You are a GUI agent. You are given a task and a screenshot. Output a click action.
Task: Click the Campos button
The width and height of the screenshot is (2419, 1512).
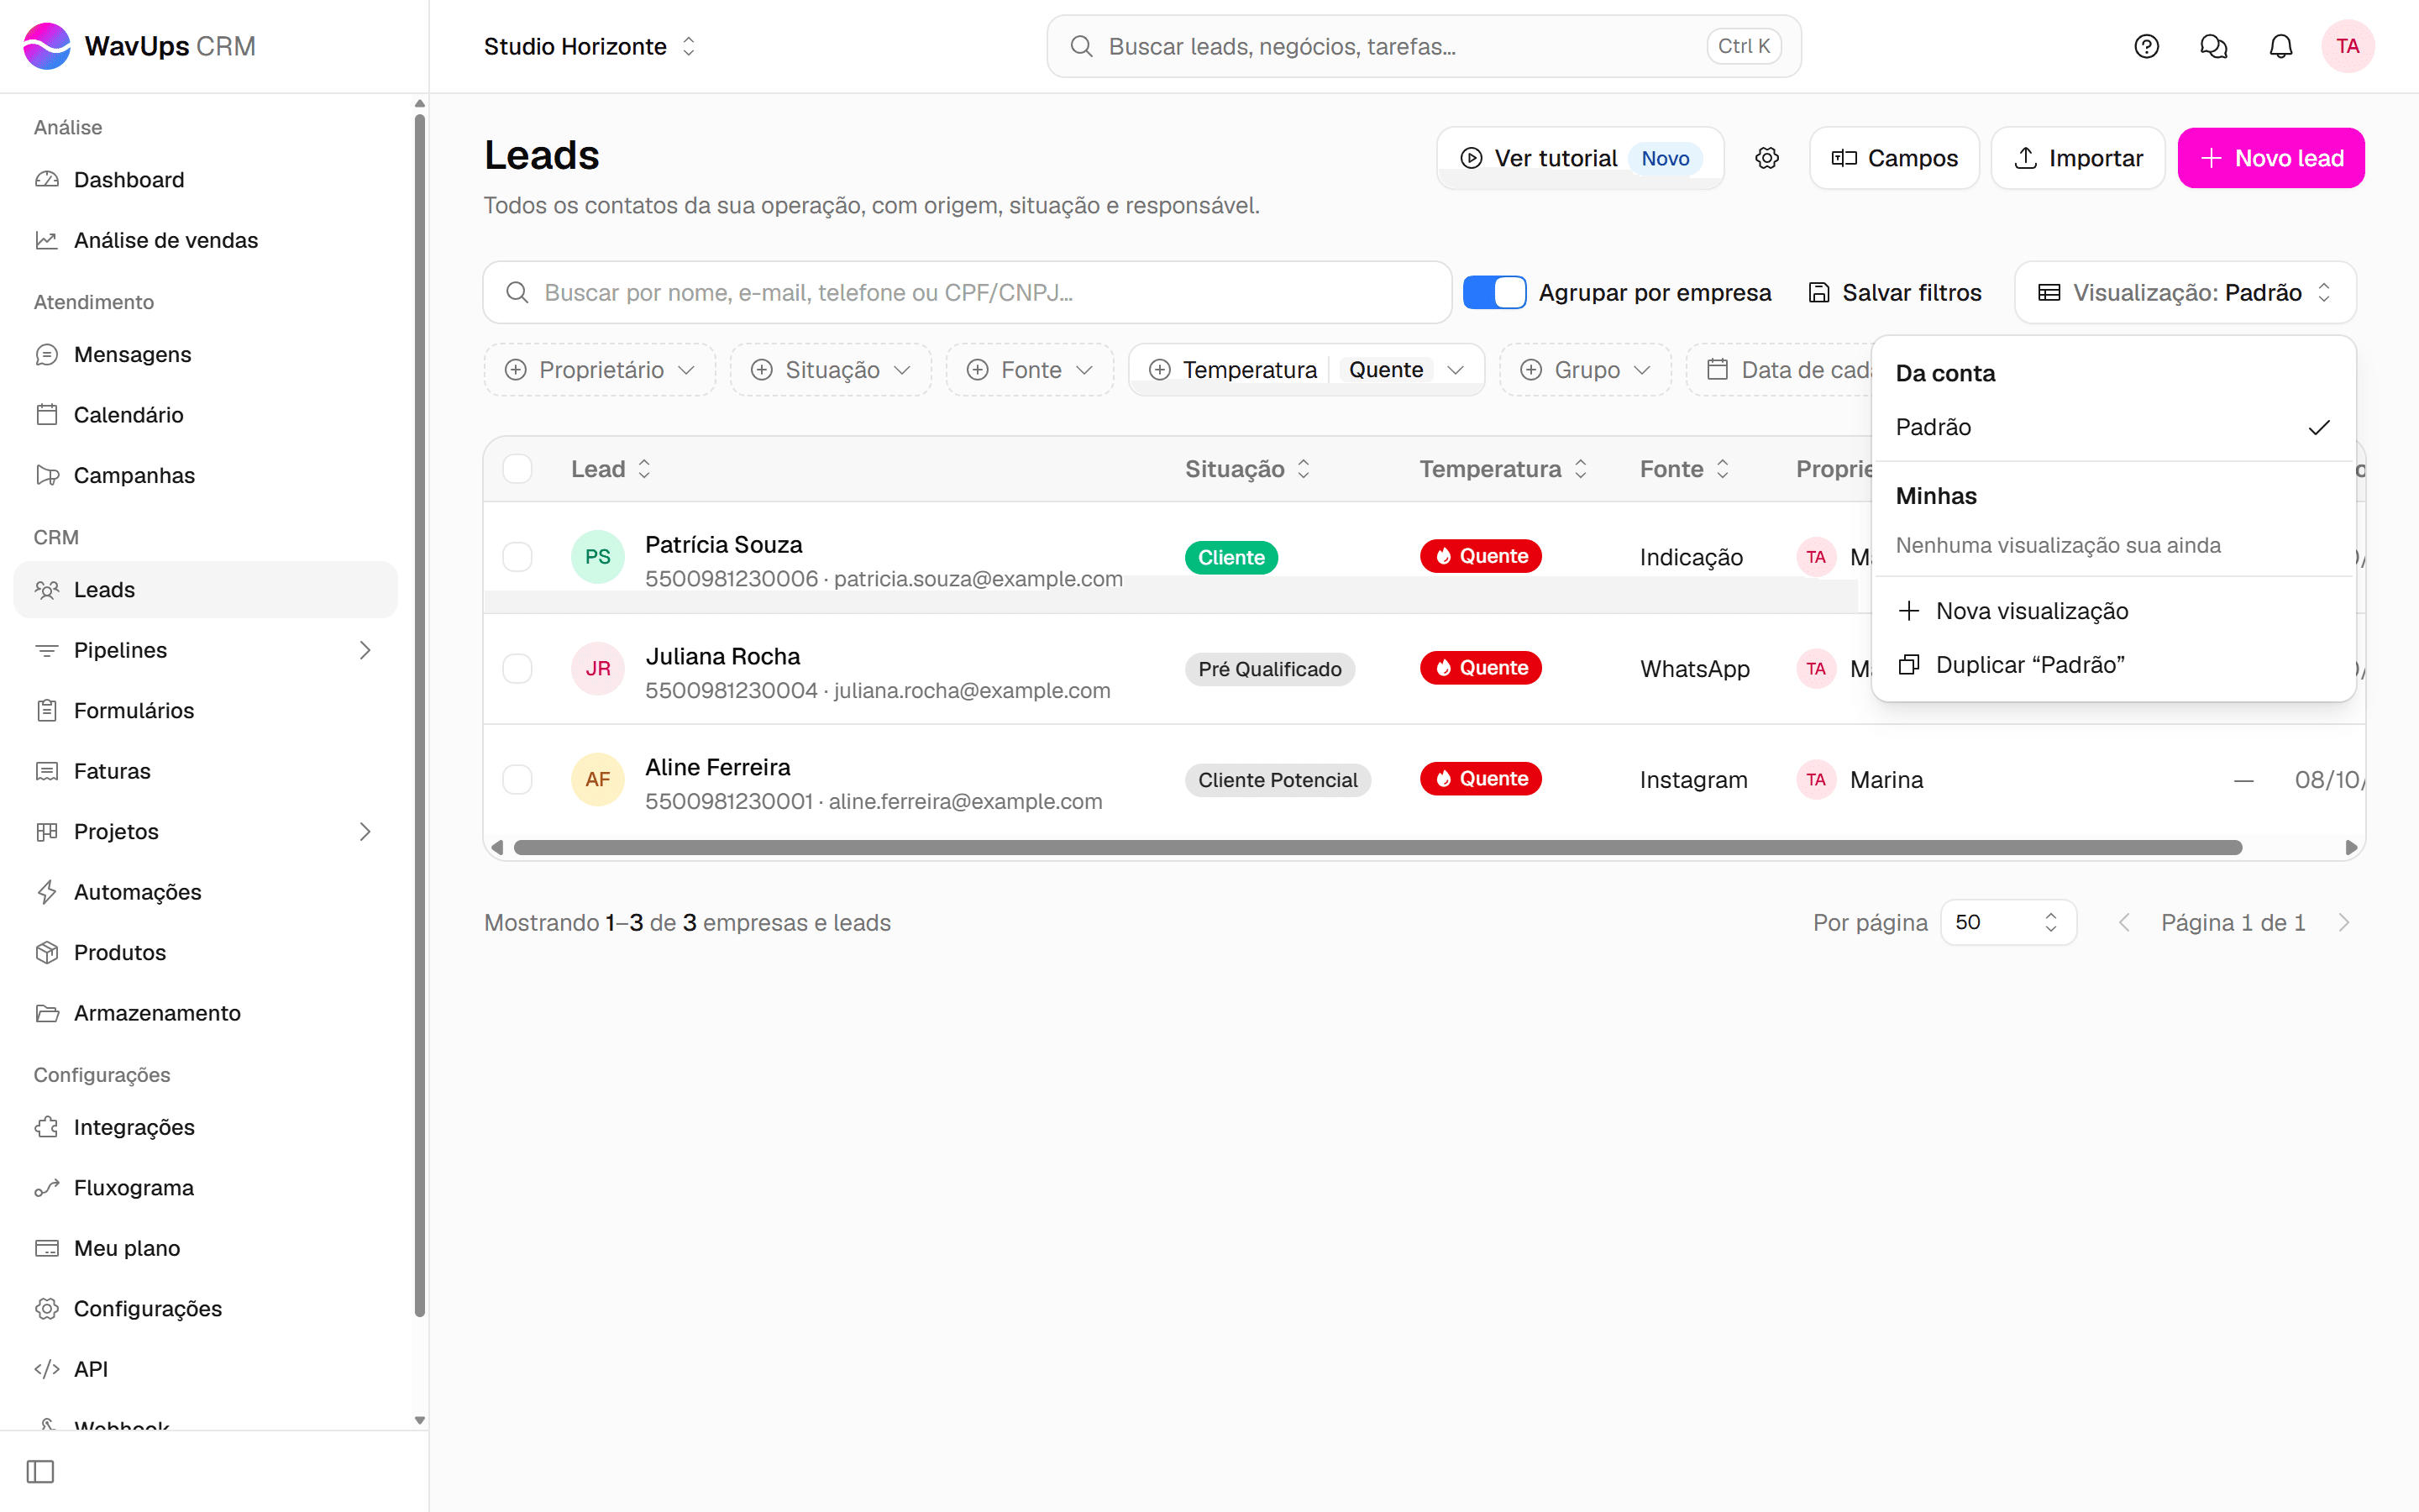click(1894, 158)
